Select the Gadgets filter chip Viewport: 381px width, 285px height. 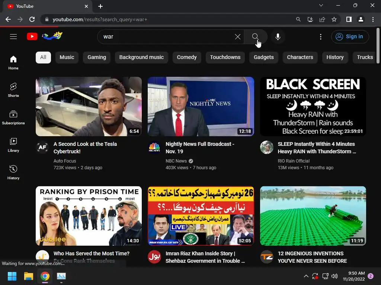(264, 57)
